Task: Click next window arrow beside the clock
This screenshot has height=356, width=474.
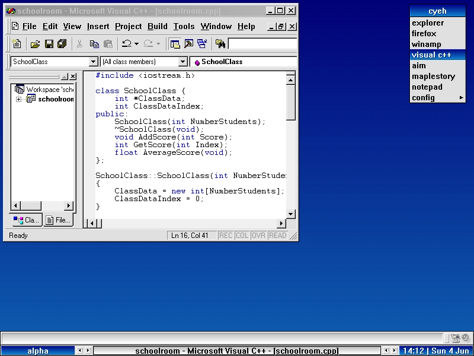Action: coord(395,351)
